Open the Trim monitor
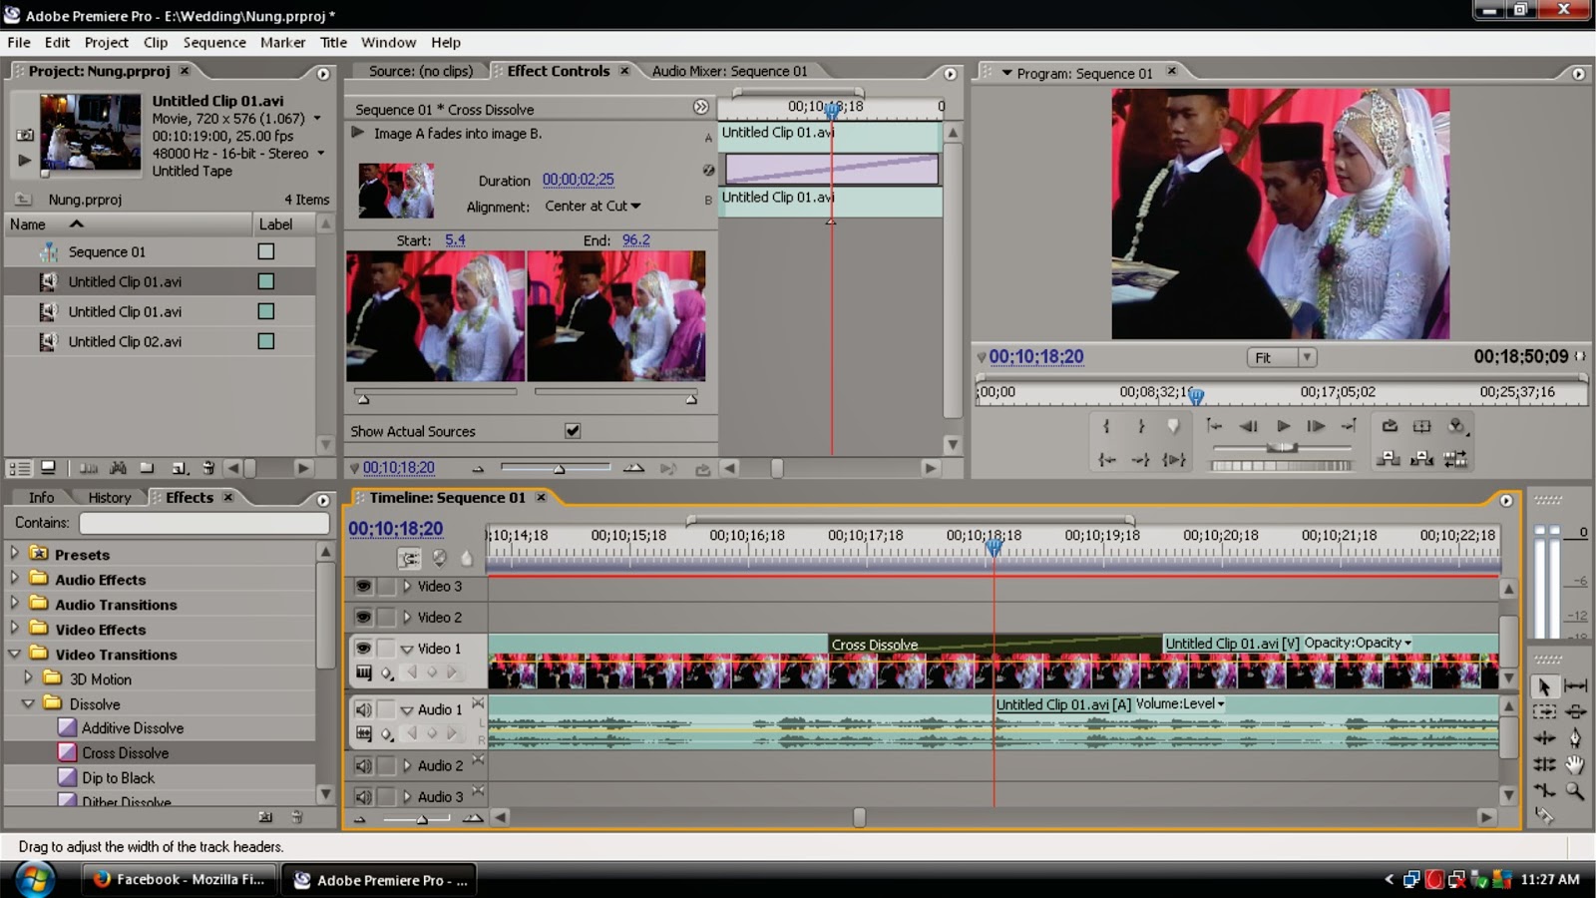 (1456, 459)
